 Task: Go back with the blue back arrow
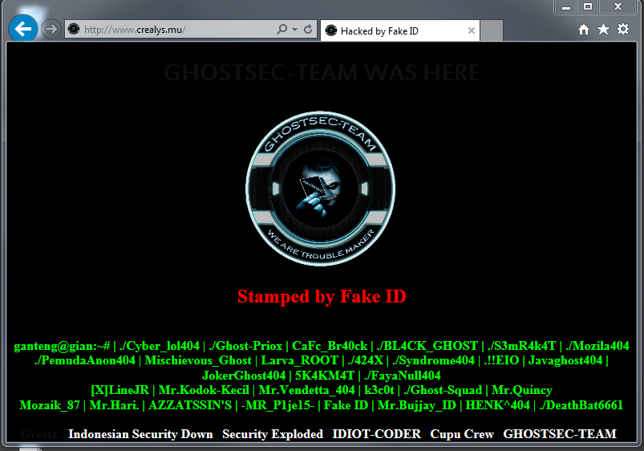tap(23, 28)
